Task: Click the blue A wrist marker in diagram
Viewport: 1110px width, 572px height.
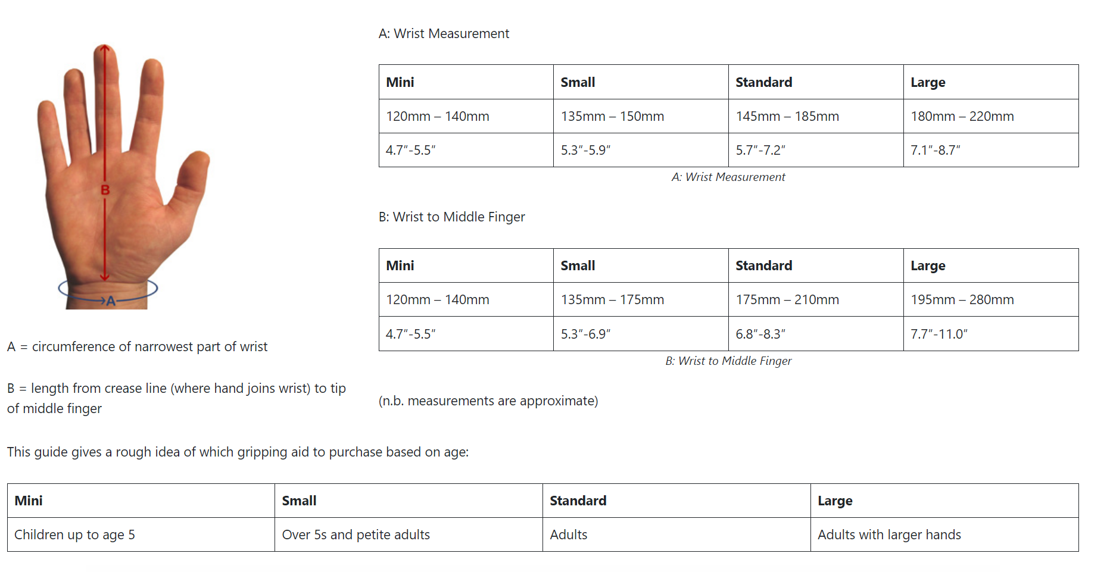Action: click(x=110, y=301)
